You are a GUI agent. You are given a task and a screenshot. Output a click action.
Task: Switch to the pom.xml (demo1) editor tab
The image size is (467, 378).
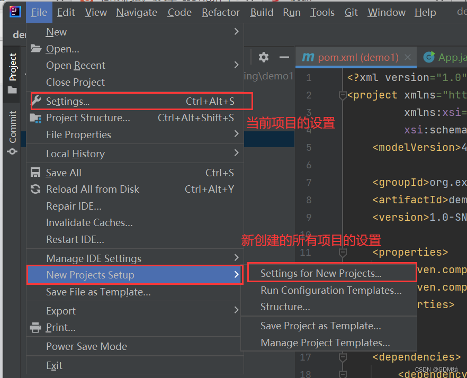click(x=356, y=57)
